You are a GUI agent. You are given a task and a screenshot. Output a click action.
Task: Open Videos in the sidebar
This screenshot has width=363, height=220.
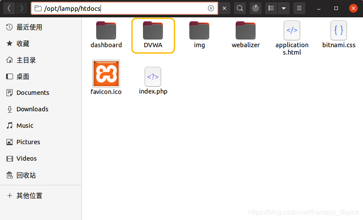[x=41, y=159]
